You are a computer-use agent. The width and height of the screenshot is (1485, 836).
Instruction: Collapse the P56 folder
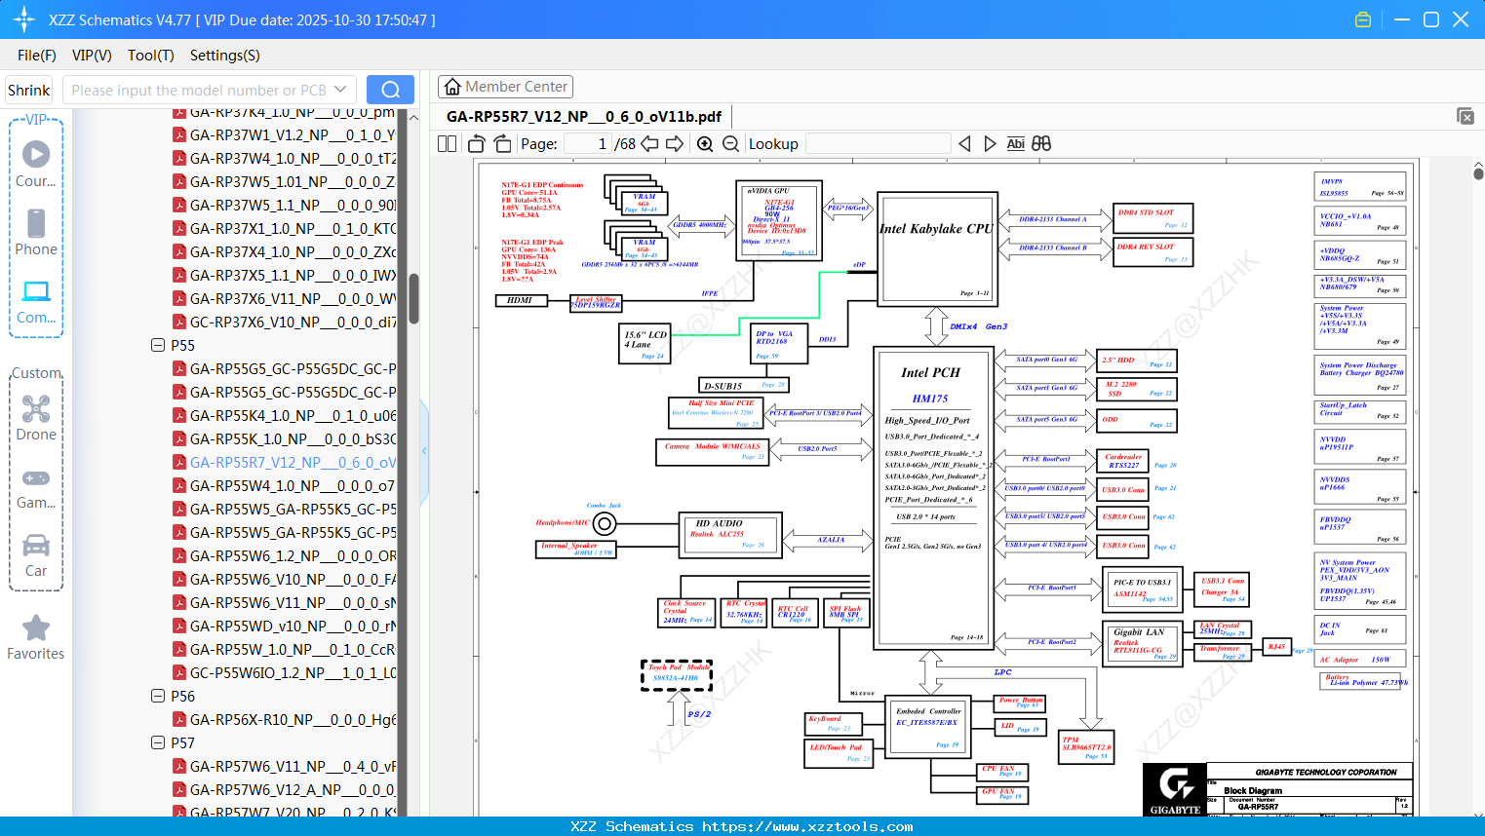tap(158, 696)
